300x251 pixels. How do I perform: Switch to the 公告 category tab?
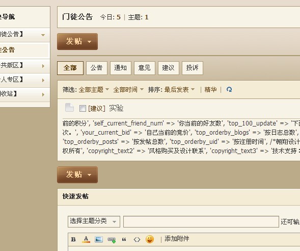[97, 68]
